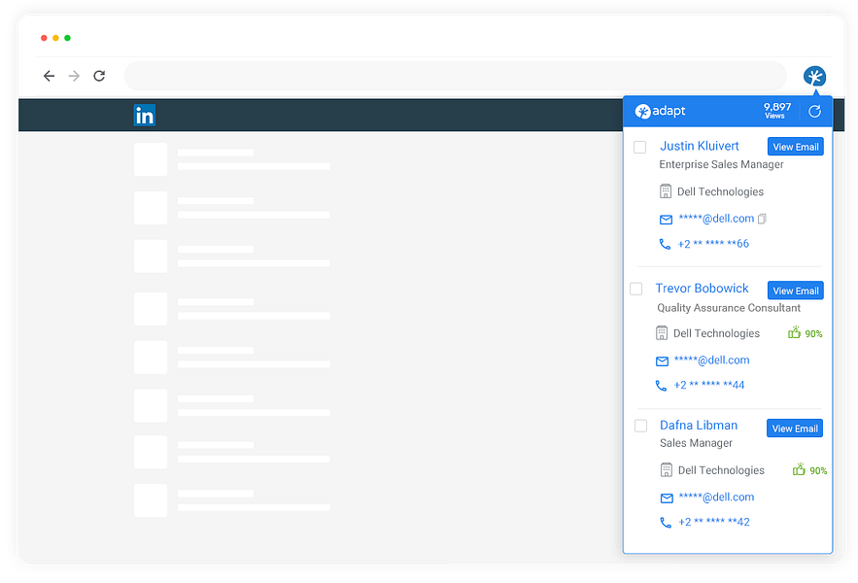
Task: Click the phone icon for Trevor Bobowick
Action: pos(661,386)
